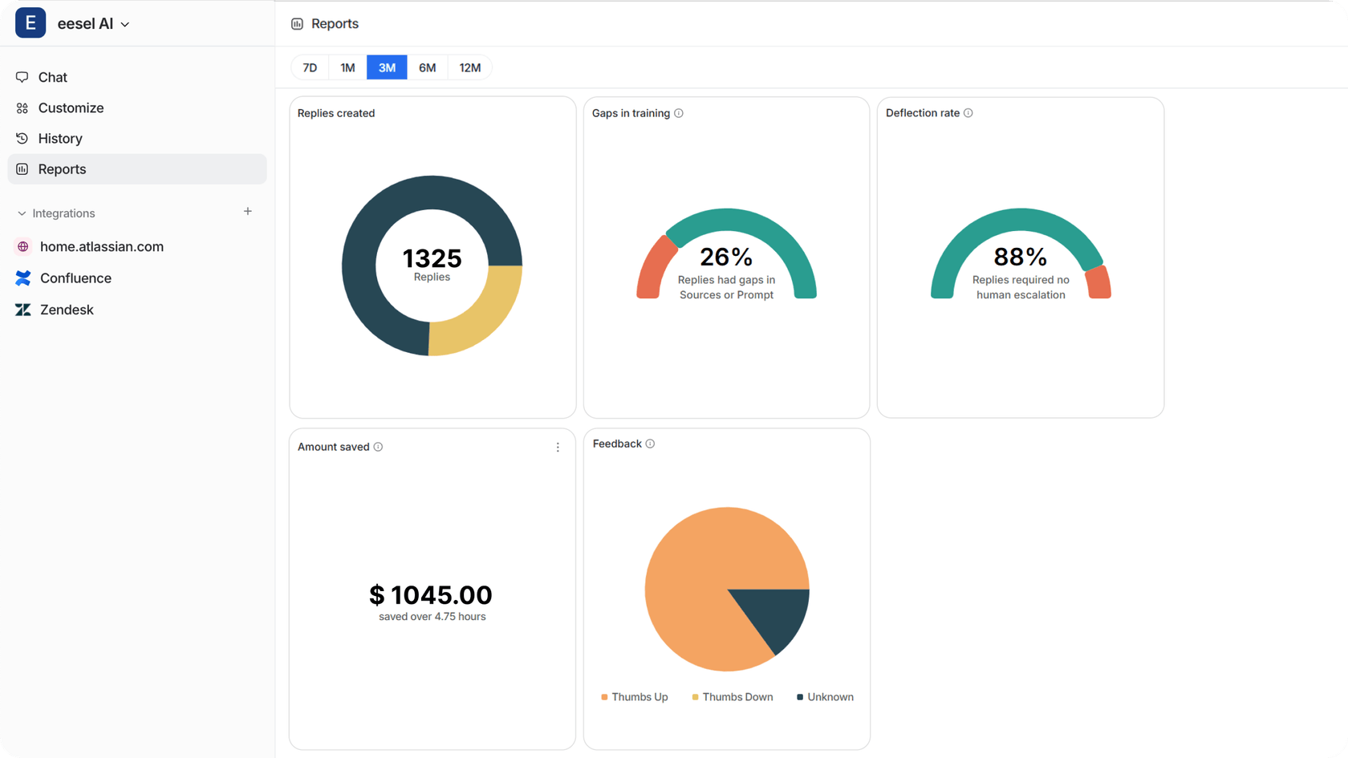This screenshot has width=1348, height=758.
Task: Click the Reports bar-chart icon in header
Action: point(297,24)
